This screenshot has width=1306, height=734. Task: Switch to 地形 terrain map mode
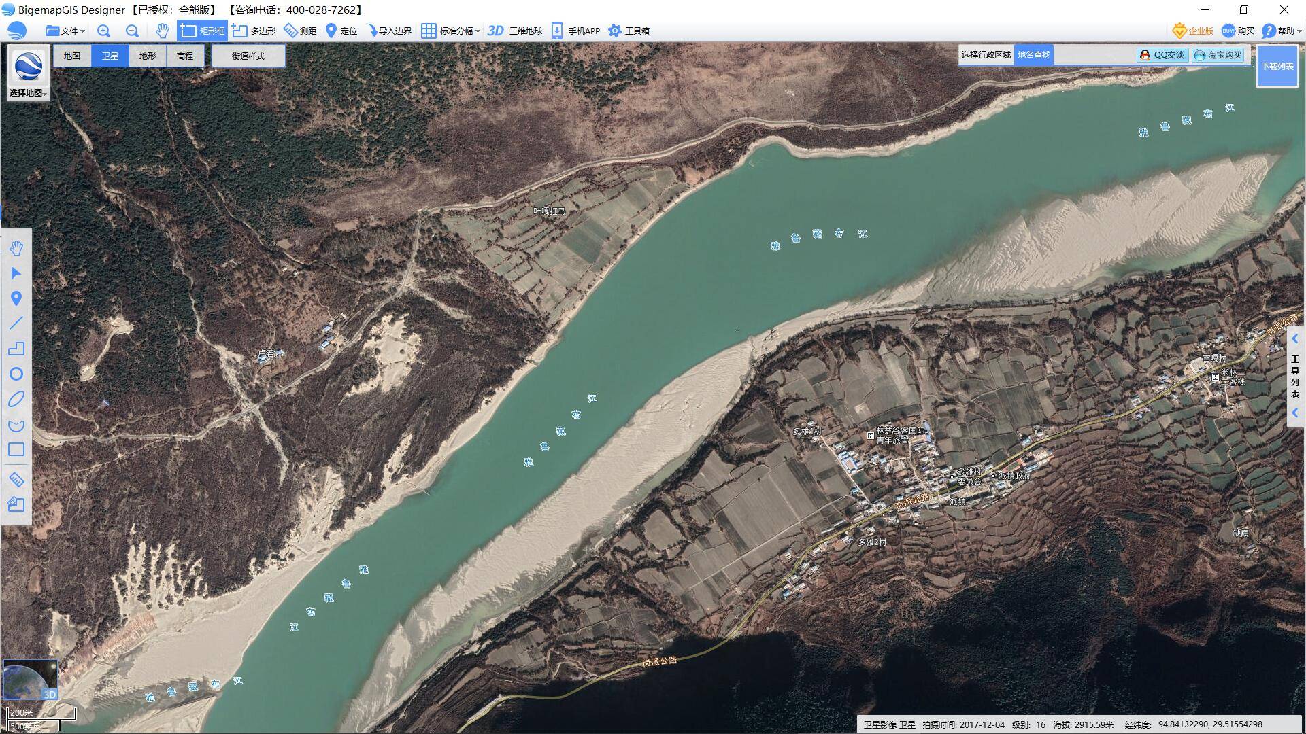147,56
